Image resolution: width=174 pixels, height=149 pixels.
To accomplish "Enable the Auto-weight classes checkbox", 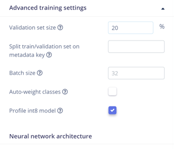I will tap(112, 92).
